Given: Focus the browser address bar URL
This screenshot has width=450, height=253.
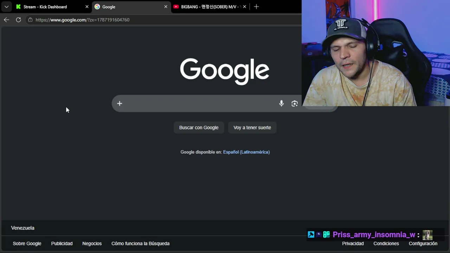Looking at the screenshot, I should pyautogui.click(x=83, y=20).
